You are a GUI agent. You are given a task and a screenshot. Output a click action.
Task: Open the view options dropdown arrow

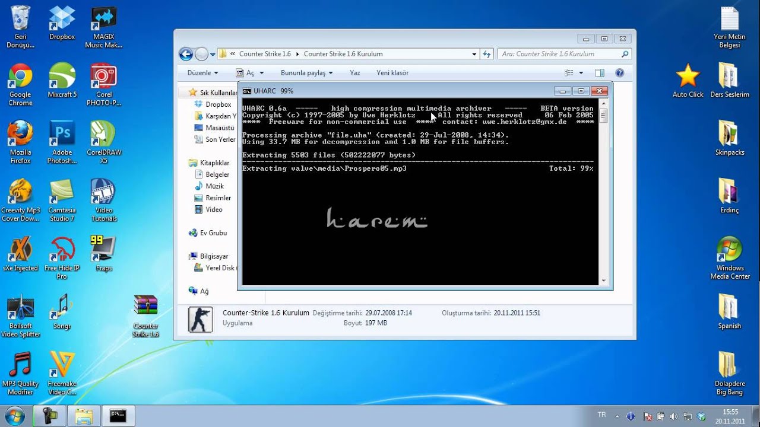pyautogui.click(x=581, y=73)
